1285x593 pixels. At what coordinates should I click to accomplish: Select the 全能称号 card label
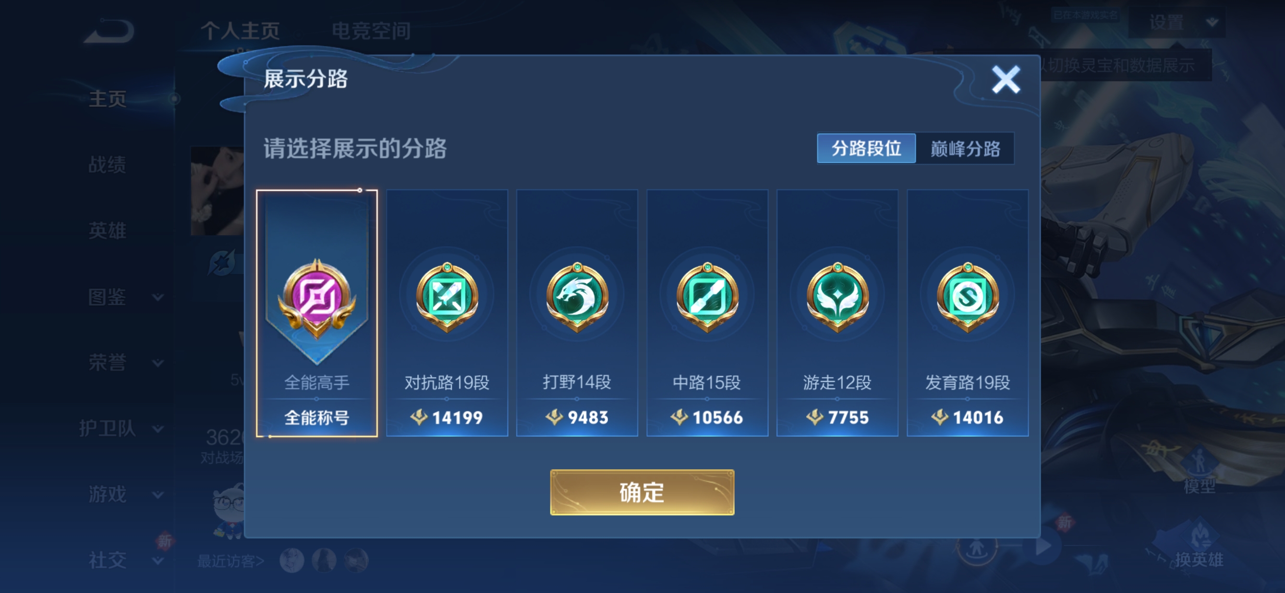pyautogui.click(x=317, y=417)
